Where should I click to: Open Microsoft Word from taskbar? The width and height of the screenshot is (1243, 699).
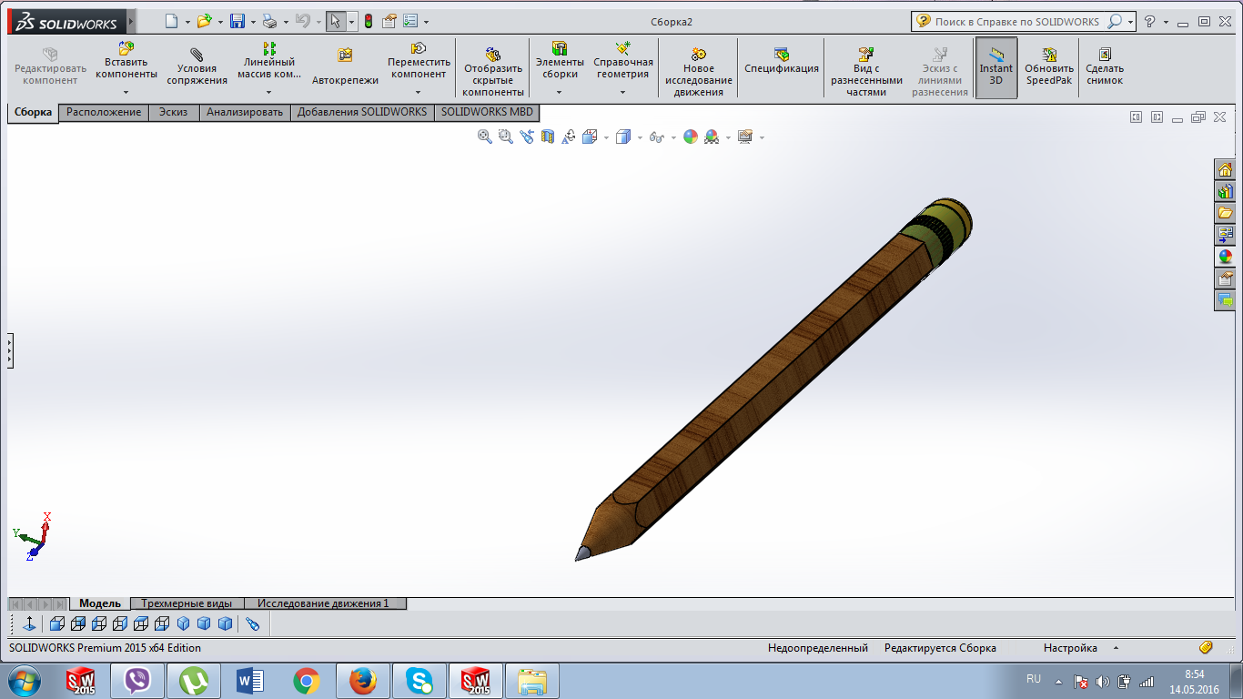click(249, 681)
